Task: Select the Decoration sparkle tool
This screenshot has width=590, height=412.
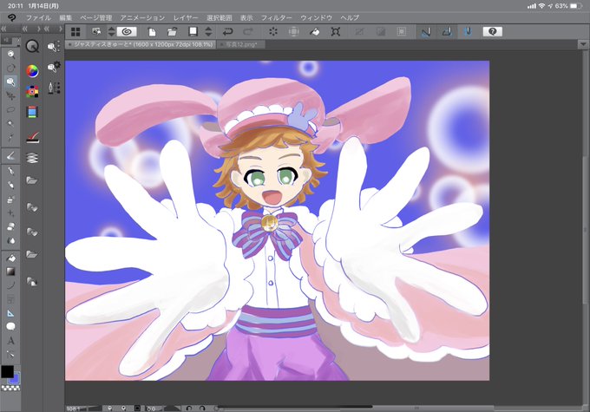Action: tap(11, 213)
